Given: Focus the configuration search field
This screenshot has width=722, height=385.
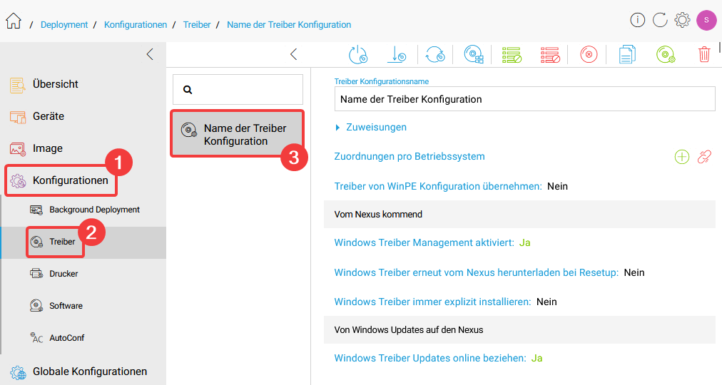Looking at the screenshot, I should point(238,90).
